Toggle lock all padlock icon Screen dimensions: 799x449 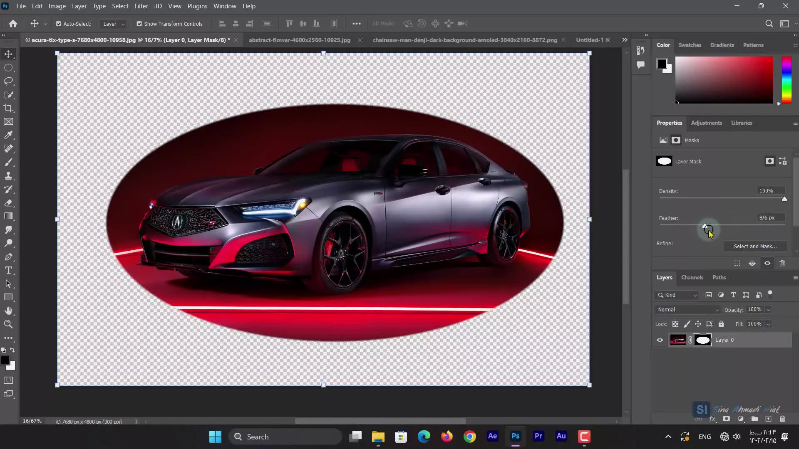point(721,324)
